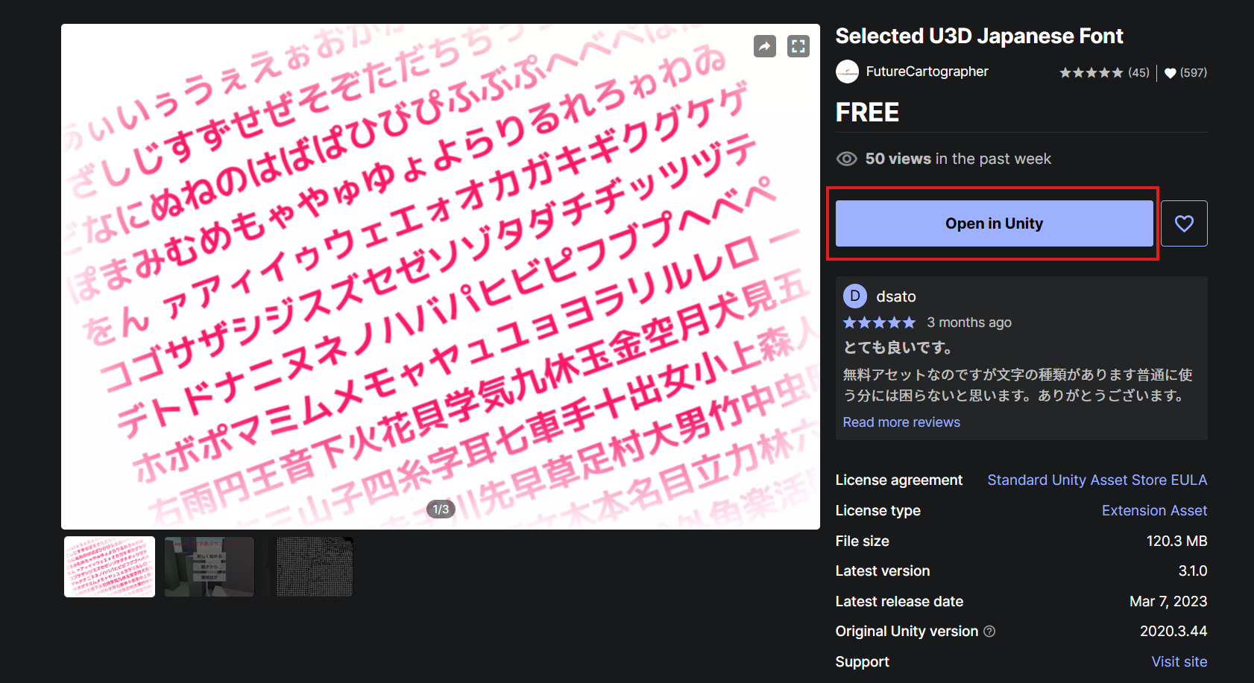Open Standard Unity Asset Store EULA link
Viewport: 1254px width, 683px height.
click(x=1097, y=480)
